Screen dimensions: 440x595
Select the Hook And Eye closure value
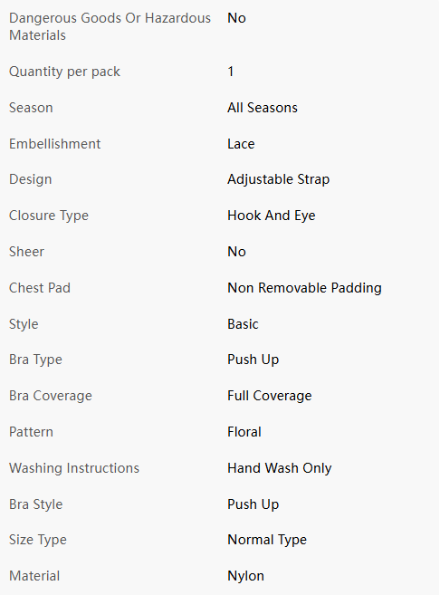(272, 216)
